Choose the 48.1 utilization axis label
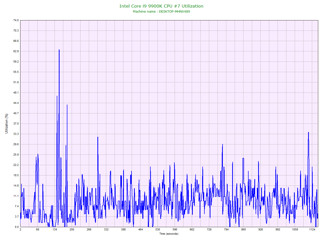 click(x=16, y=93)
